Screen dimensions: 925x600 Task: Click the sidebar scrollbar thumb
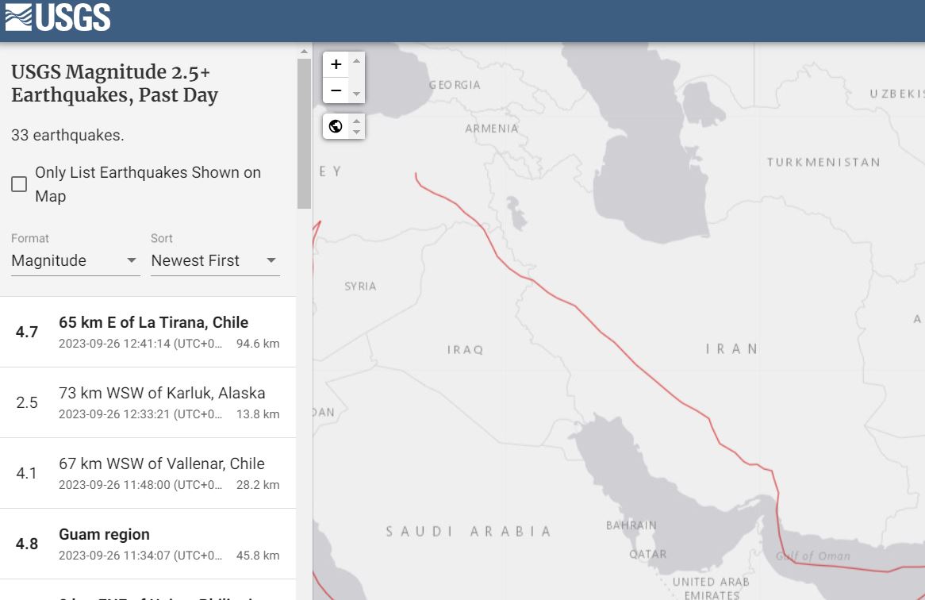[x=304, y=133]
